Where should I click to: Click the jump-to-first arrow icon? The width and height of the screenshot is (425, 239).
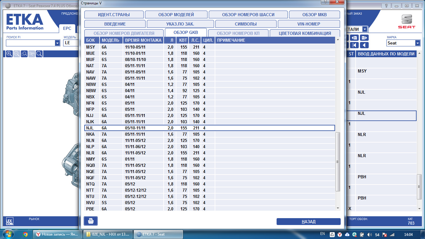(x=354, y=45)
